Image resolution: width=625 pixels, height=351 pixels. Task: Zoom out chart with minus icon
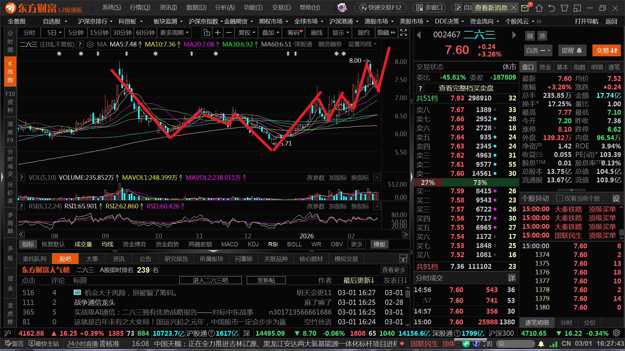[229, 33]
